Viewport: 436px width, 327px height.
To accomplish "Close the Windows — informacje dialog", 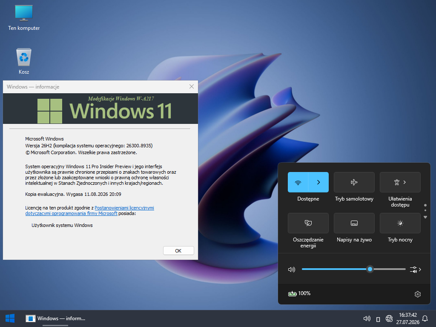I will click(192, 86).
